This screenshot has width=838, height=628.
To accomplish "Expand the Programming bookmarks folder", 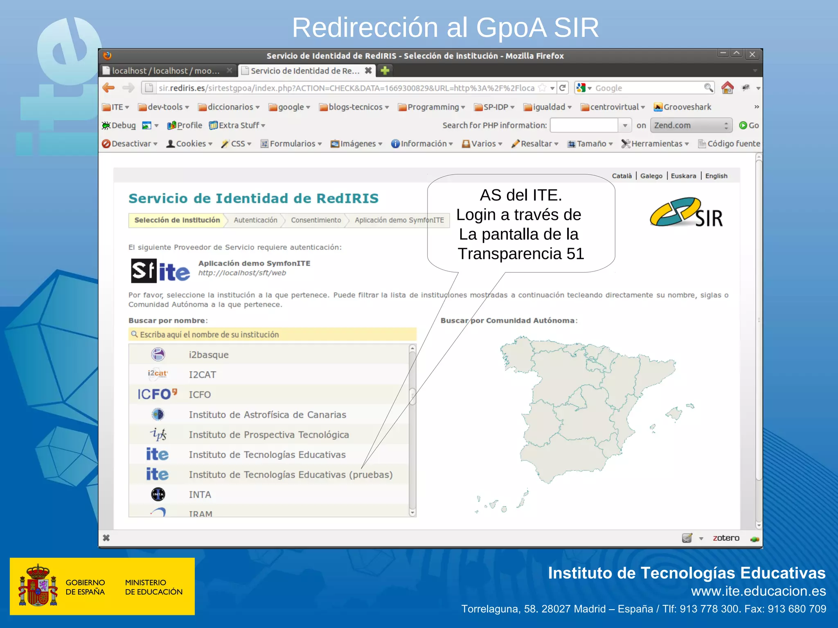I will click(432, 107).
